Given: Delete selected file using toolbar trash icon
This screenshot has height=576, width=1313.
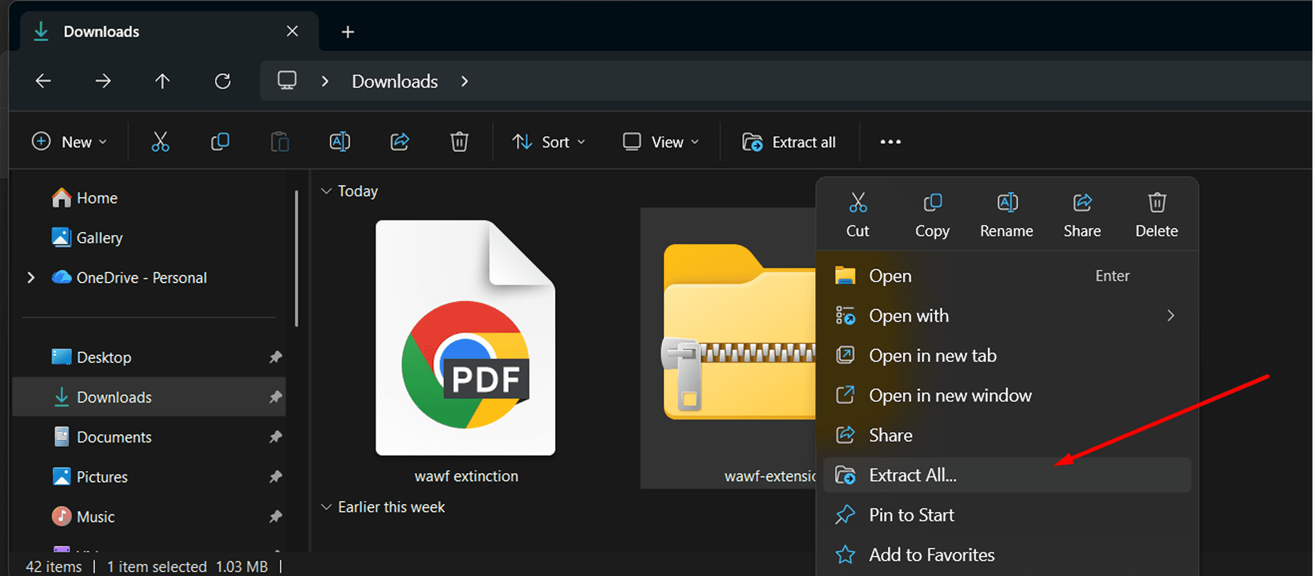Looking at the screenshot, I should (459, 142).
